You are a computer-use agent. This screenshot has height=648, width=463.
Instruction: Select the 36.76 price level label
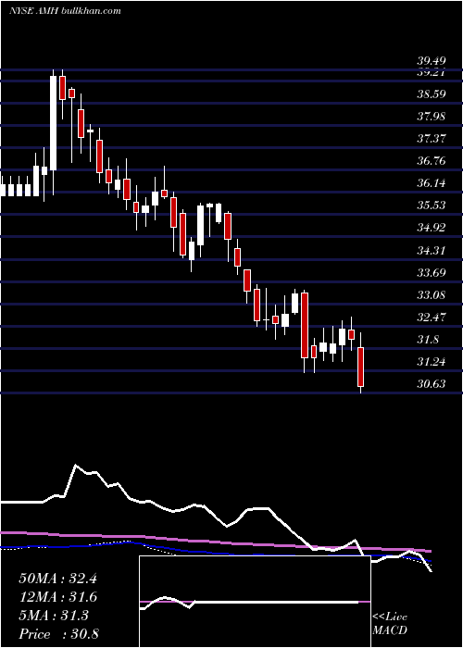[432, 160]
